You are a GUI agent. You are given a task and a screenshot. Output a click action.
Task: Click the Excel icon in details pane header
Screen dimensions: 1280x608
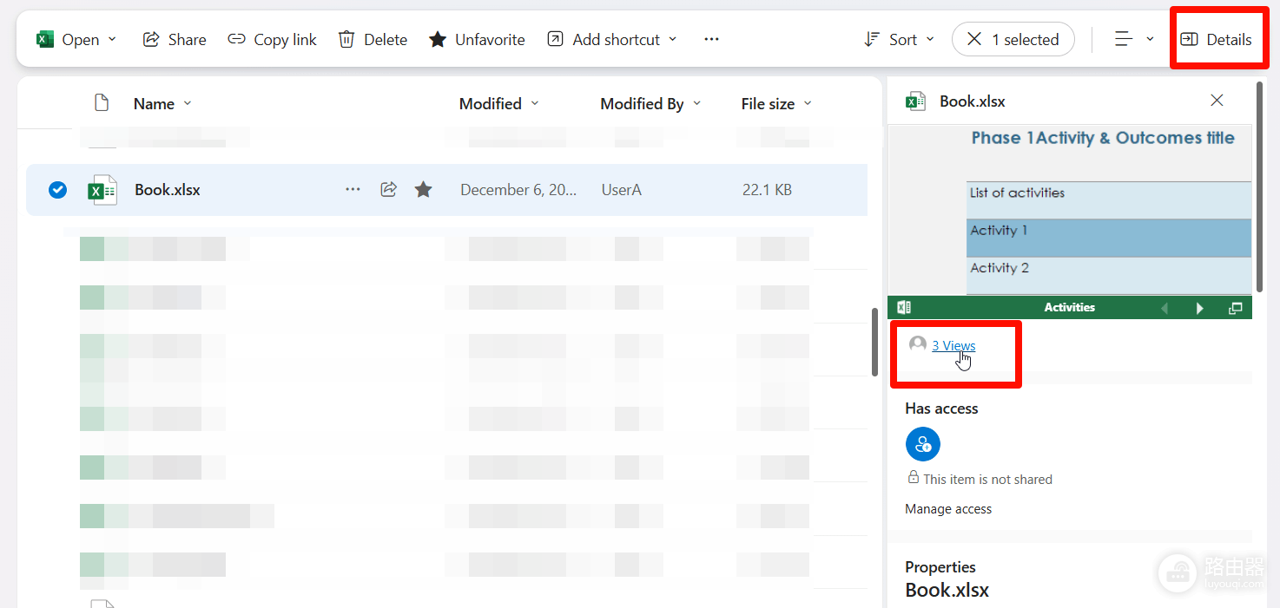coord(915,101)
